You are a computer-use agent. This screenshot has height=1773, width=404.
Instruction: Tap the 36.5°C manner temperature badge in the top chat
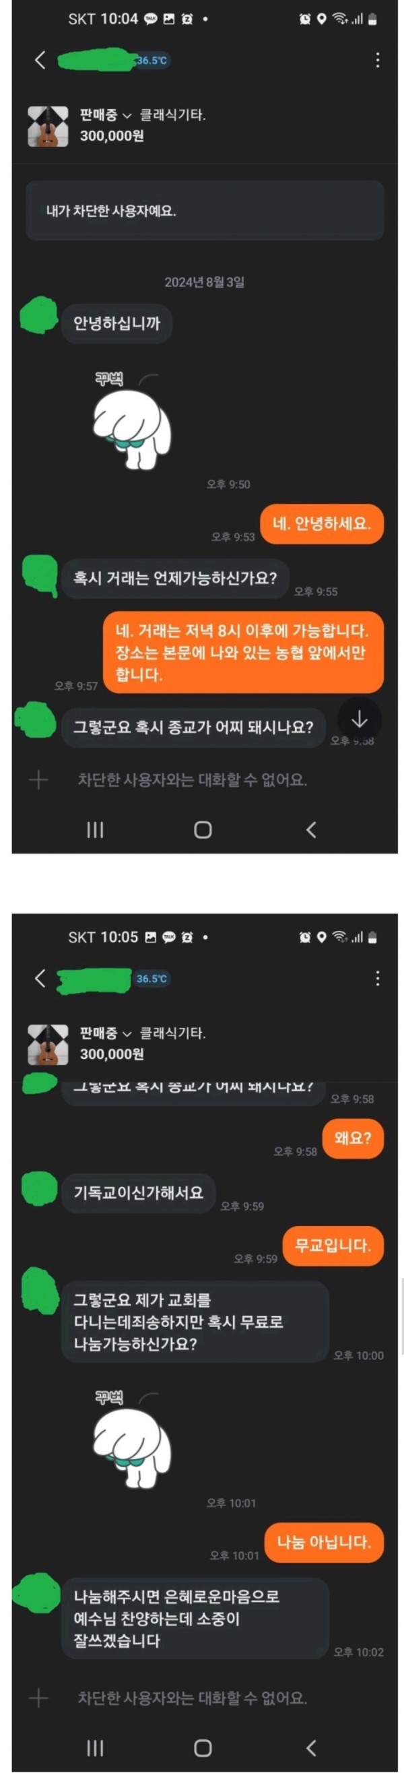point(151,61)
